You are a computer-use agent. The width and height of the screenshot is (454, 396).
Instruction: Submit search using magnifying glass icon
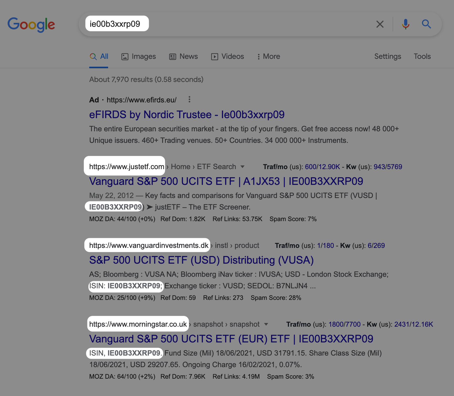(426, 24)
